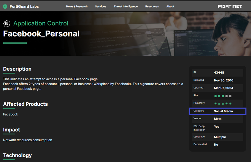Screen dimensions: 251x162
Task: Open the News / Research menu
Action: [77, 7]
